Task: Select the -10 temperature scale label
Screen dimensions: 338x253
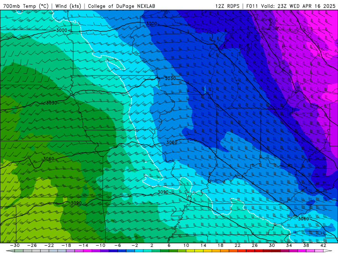Action: (101, 245)
